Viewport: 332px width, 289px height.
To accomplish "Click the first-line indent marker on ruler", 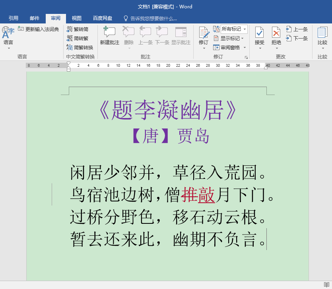I will pos(68,63).
